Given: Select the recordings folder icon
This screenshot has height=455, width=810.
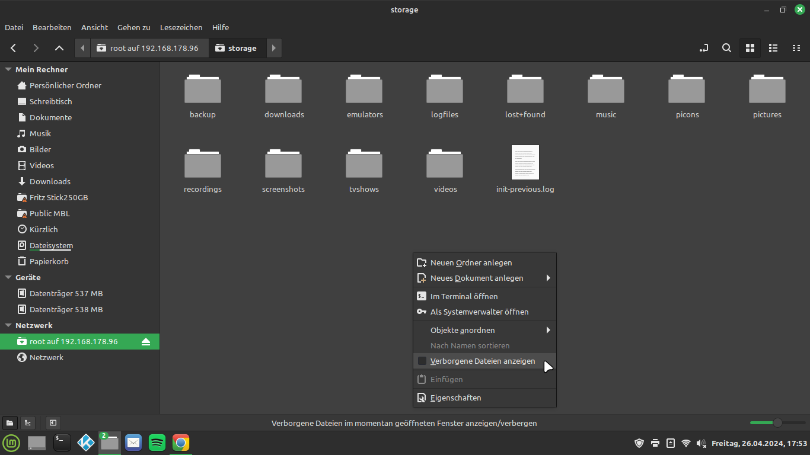Looking at the screenshot, I should [x=203, y=164].
